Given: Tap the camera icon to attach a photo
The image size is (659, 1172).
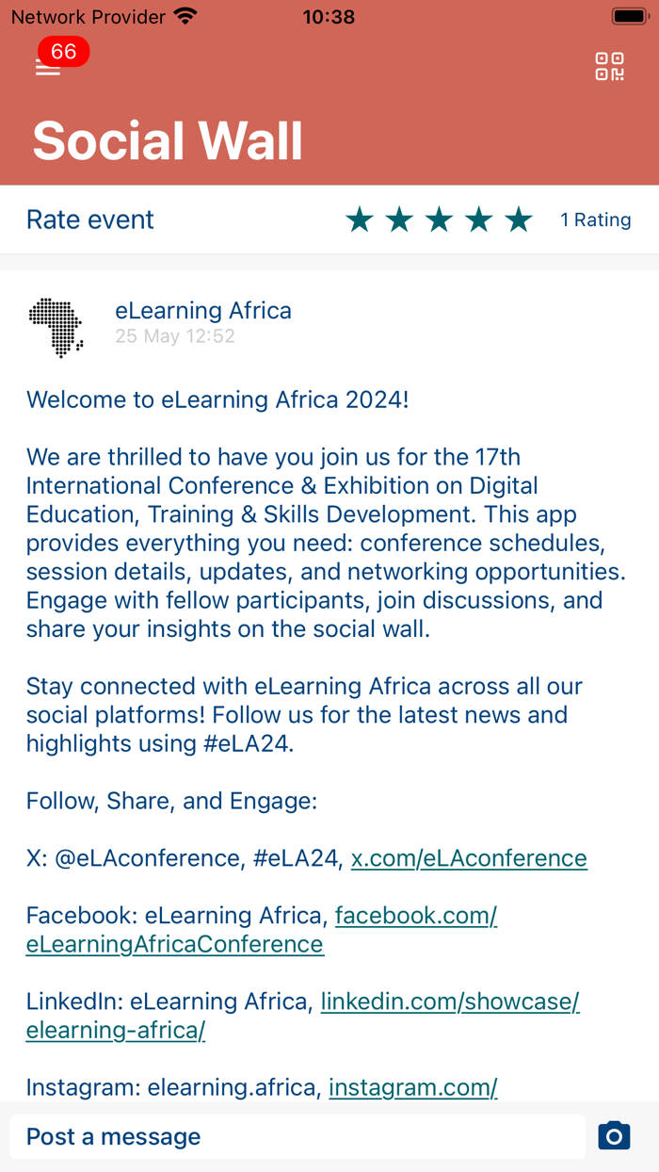Looking at the screenshot, I should pyautogui.click(x=614, y=1135).
